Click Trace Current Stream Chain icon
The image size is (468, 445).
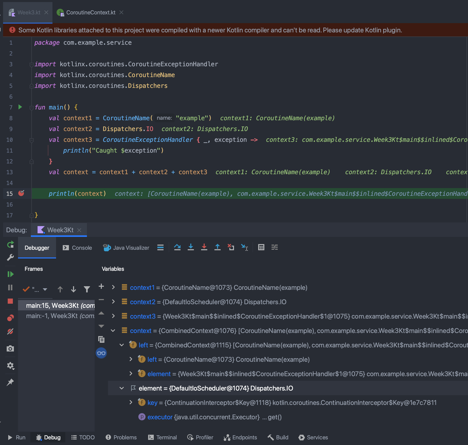(275, 247)
